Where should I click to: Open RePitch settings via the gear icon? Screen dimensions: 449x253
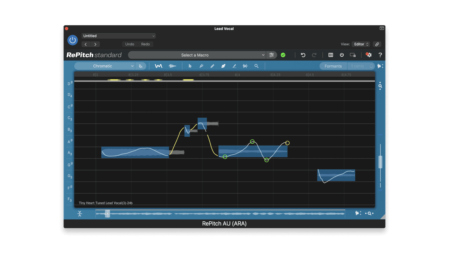[369, 55]
